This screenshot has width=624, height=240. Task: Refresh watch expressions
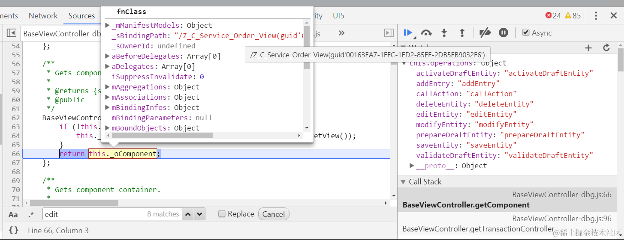tap(606, 48)
